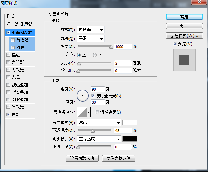Open the 样式 内斜面 style dropdown
The image size is (208, 172).
pos(90,30)
